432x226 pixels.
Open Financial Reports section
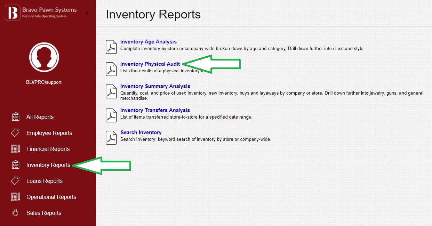tap(48, 149)
